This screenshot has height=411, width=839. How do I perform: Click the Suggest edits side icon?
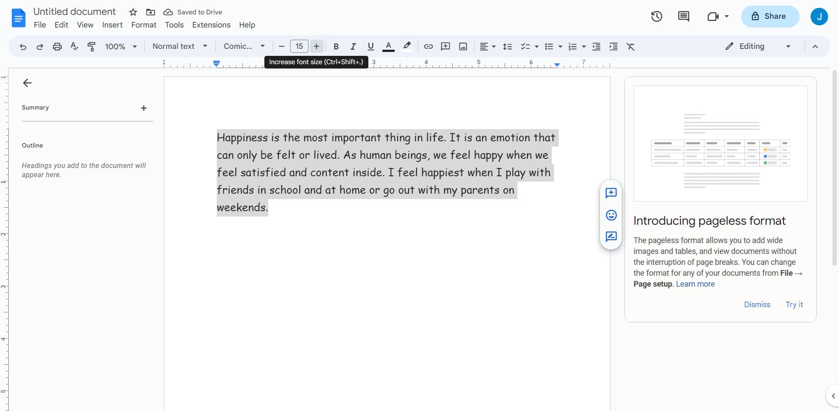[x=611, y=236]
